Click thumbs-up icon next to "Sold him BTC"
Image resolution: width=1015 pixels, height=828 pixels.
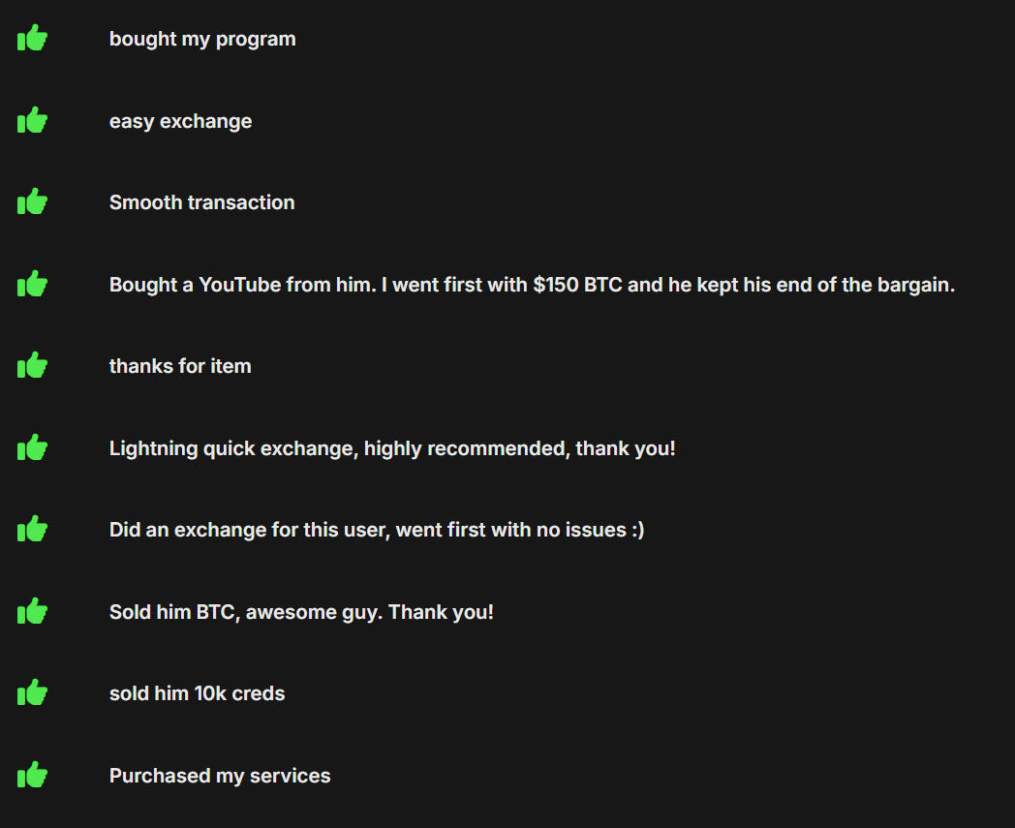pos(33,612)
